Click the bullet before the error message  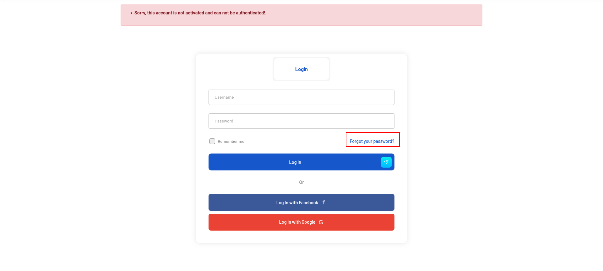pyautogui.click(x=131, y=13)
